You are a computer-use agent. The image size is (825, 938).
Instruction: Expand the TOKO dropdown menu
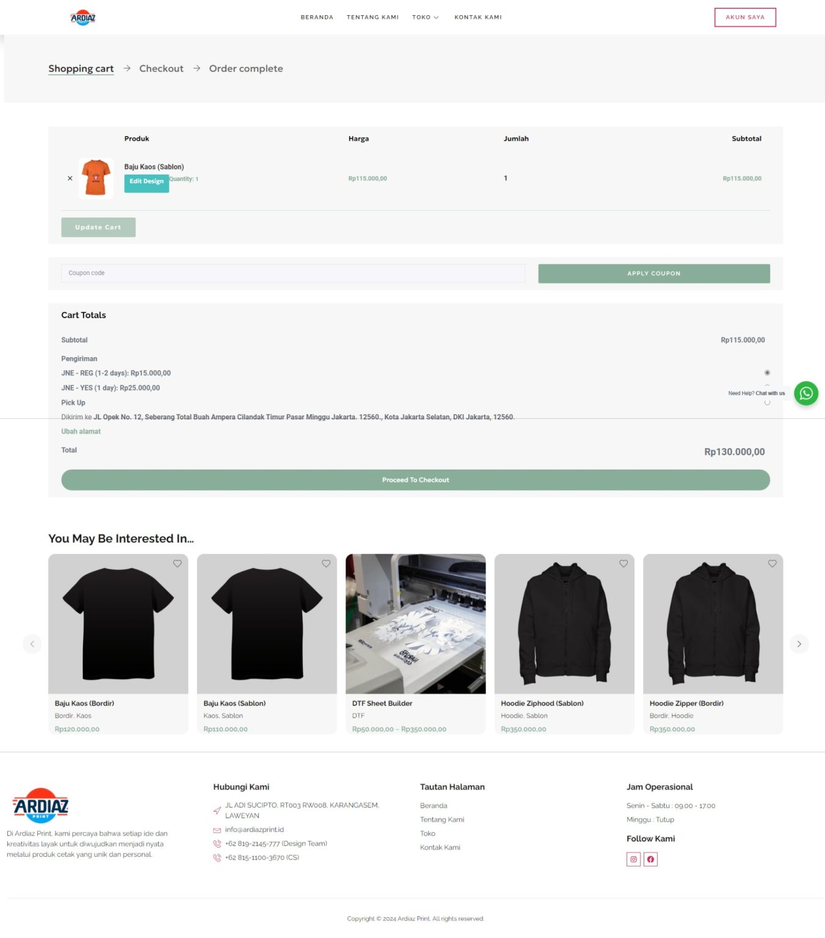(x=425, y=17)
